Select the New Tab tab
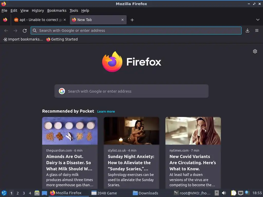 tap(98, 20)
